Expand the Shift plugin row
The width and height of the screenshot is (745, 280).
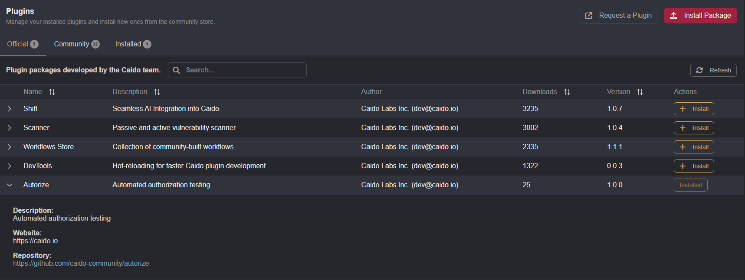(x=10, y=108)
